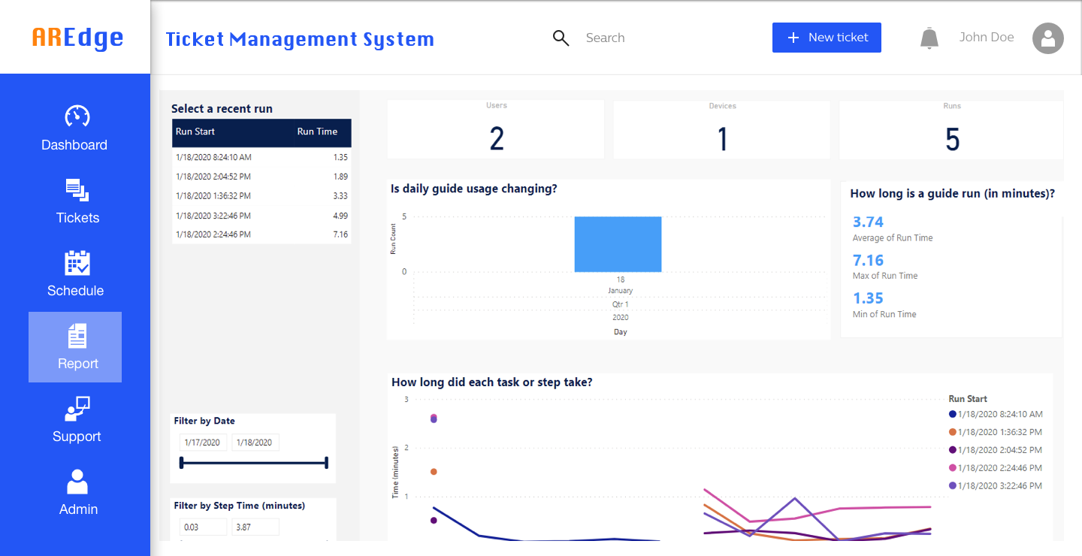Open the Schedule calendar icon
This screenshot has width=1082, height=556.
click(77, 263)
